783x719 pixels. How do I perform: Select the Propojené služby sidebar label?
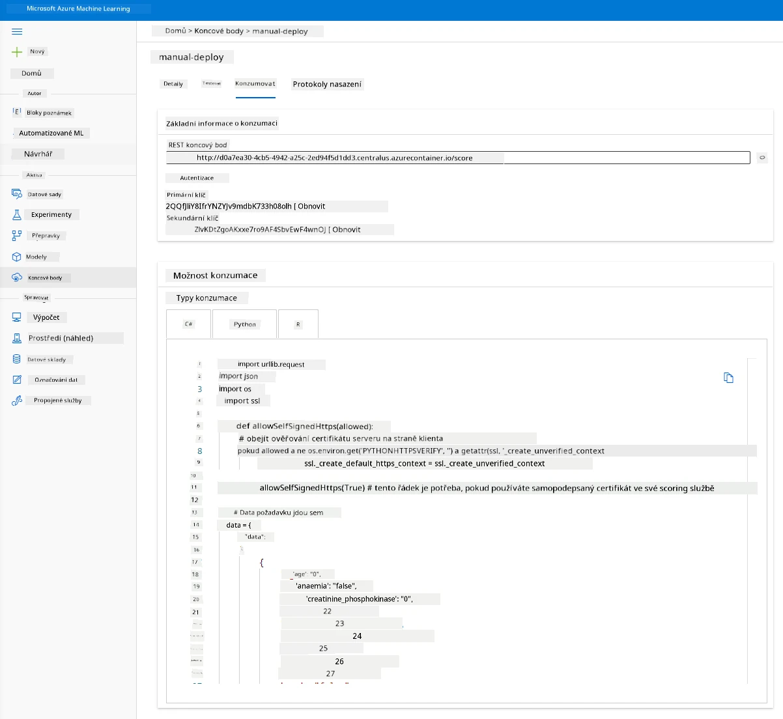pyautogui.click(x=58, y=401)
